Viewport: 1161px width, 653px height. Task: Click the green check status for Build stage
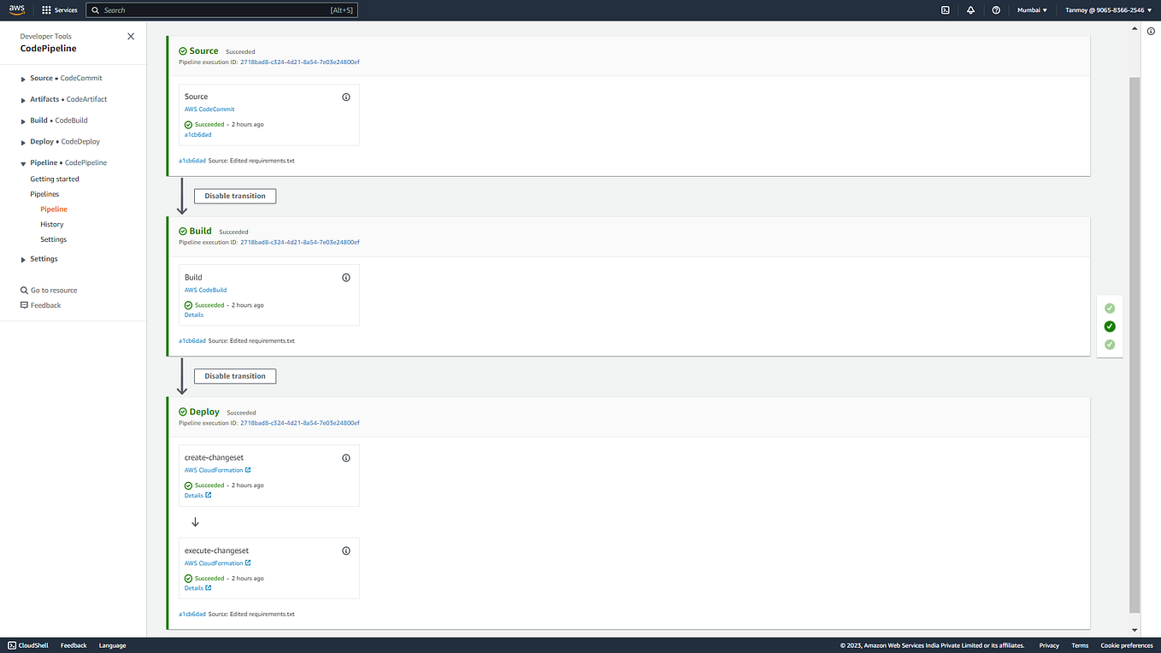(1109, 326)
